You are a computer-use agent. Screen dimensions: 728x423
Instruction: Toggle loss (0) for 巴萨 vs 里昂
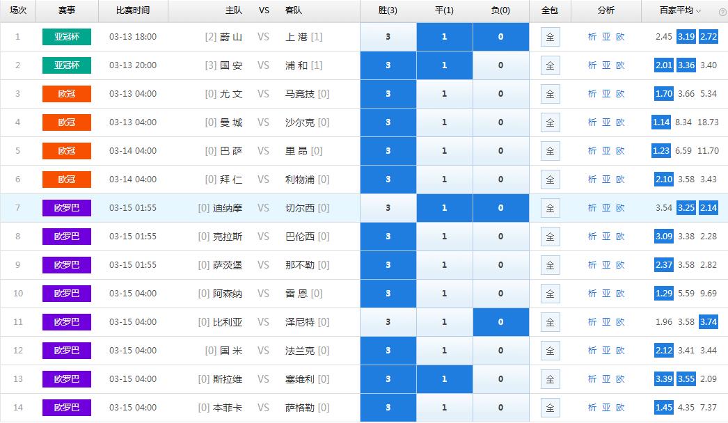[501, 151]
